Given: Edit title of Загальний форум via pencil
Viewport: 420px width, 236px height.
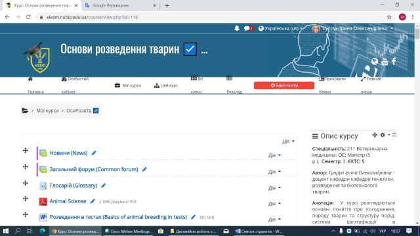Looking at the screenshot, I should pos(144,169).
